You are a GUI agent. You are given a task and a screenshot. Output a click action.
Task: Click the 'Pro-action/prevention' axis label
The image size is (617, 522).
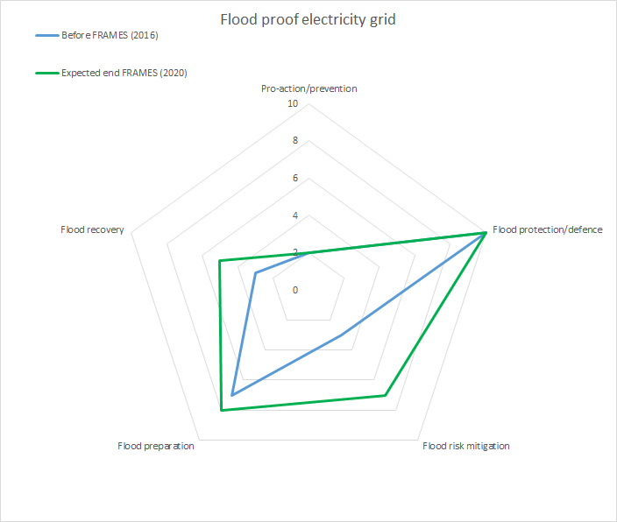point(308,88)
